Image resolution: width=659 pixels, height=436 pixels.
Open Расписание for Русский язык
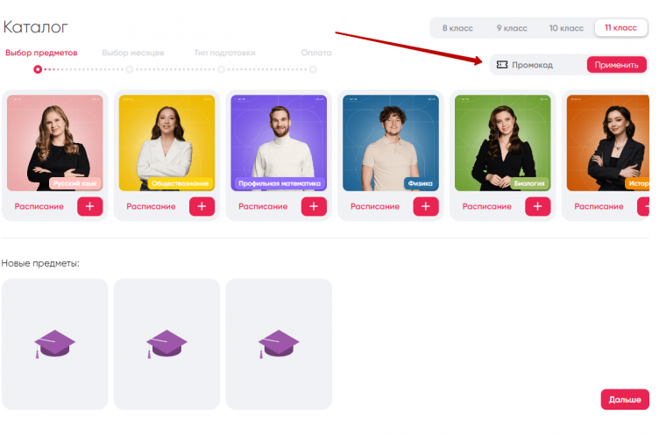[x=39, y=207]
